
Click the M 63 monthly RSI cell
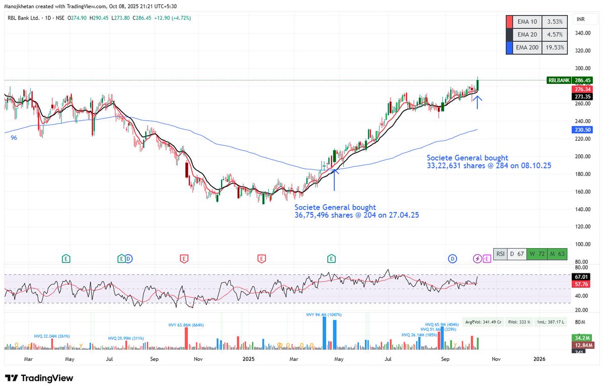pos(557,254)
